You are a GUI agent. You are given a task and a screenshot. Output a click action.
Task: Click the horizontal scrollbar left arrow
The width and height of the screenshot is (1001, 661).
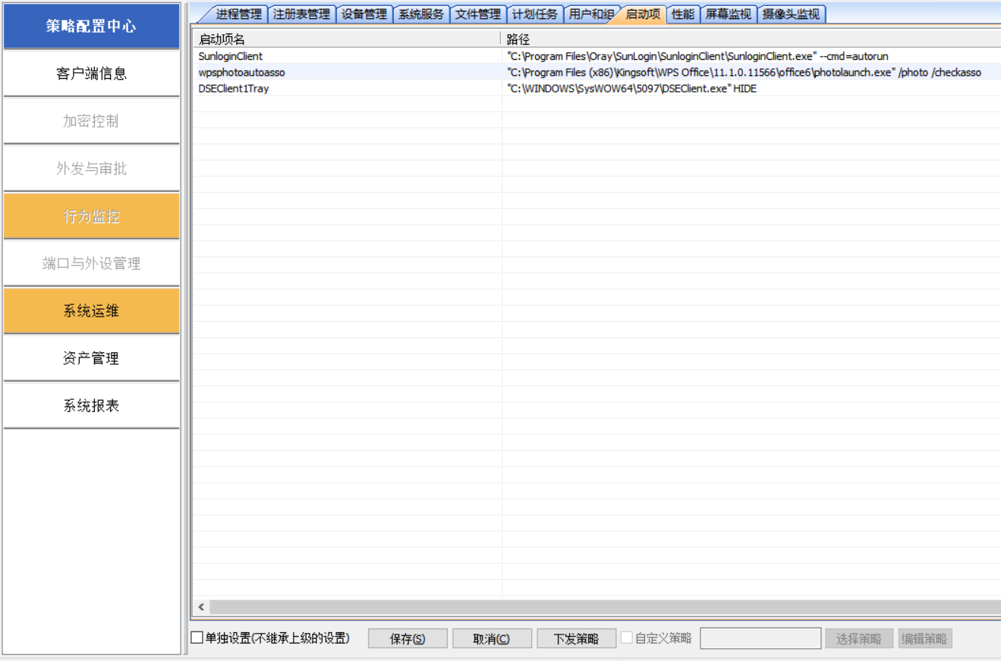pos(201,607)
